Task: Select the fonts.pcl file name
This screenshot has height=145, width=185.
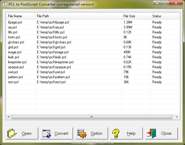Action: 14,37
